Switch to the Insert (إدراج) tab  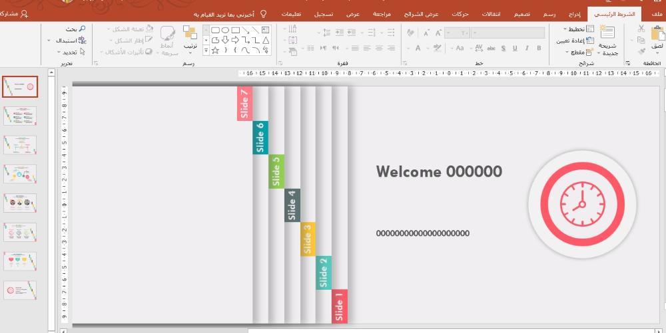click(575, 14)
